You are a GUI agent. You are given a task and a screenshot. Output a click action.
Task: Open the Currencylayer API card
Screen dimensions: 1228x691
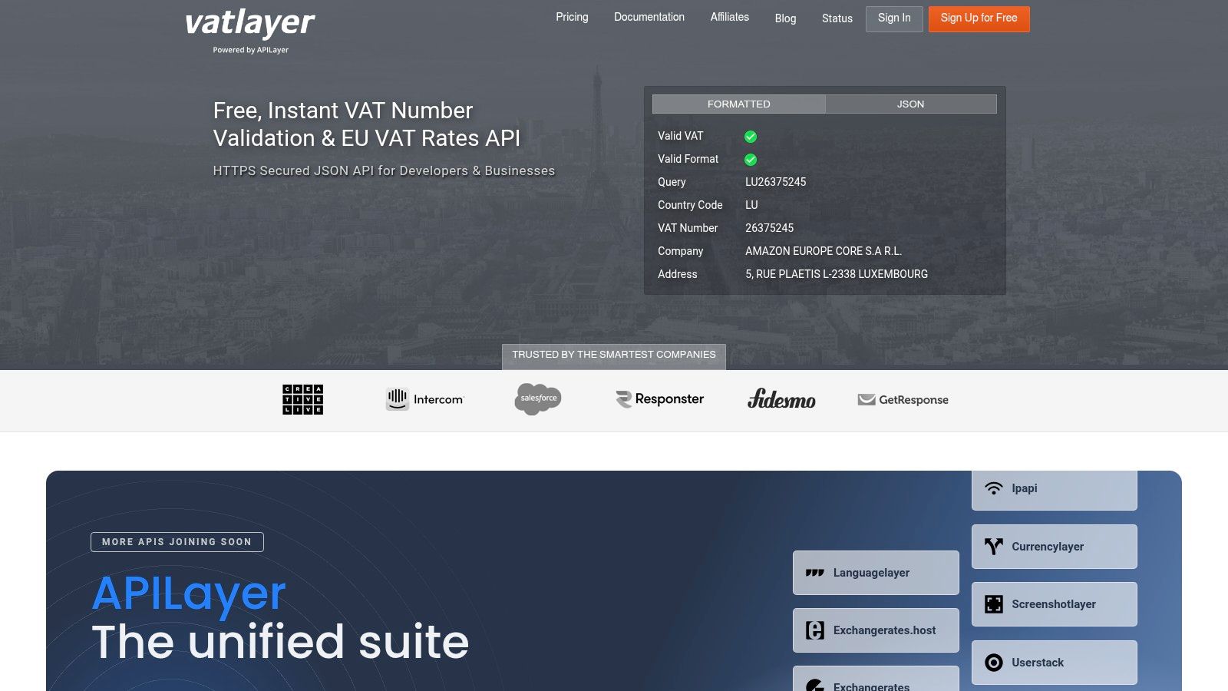pyautogui.click(x=1055, y=547)
